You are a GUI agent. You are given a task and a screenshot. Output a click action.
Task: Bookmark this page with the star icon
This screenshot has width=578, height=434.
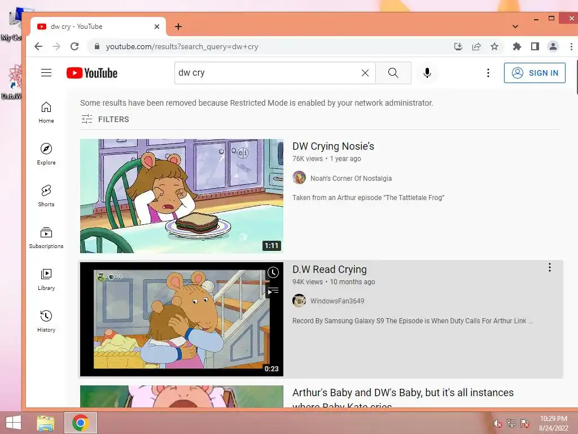pos(494,46)
